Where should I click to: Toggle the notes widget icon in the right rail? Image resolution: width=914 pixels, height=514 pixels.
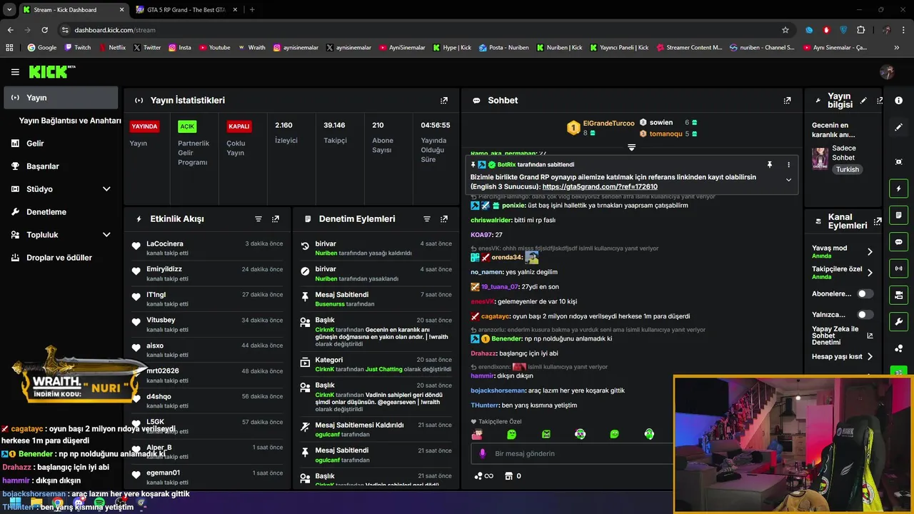[898, 215]
